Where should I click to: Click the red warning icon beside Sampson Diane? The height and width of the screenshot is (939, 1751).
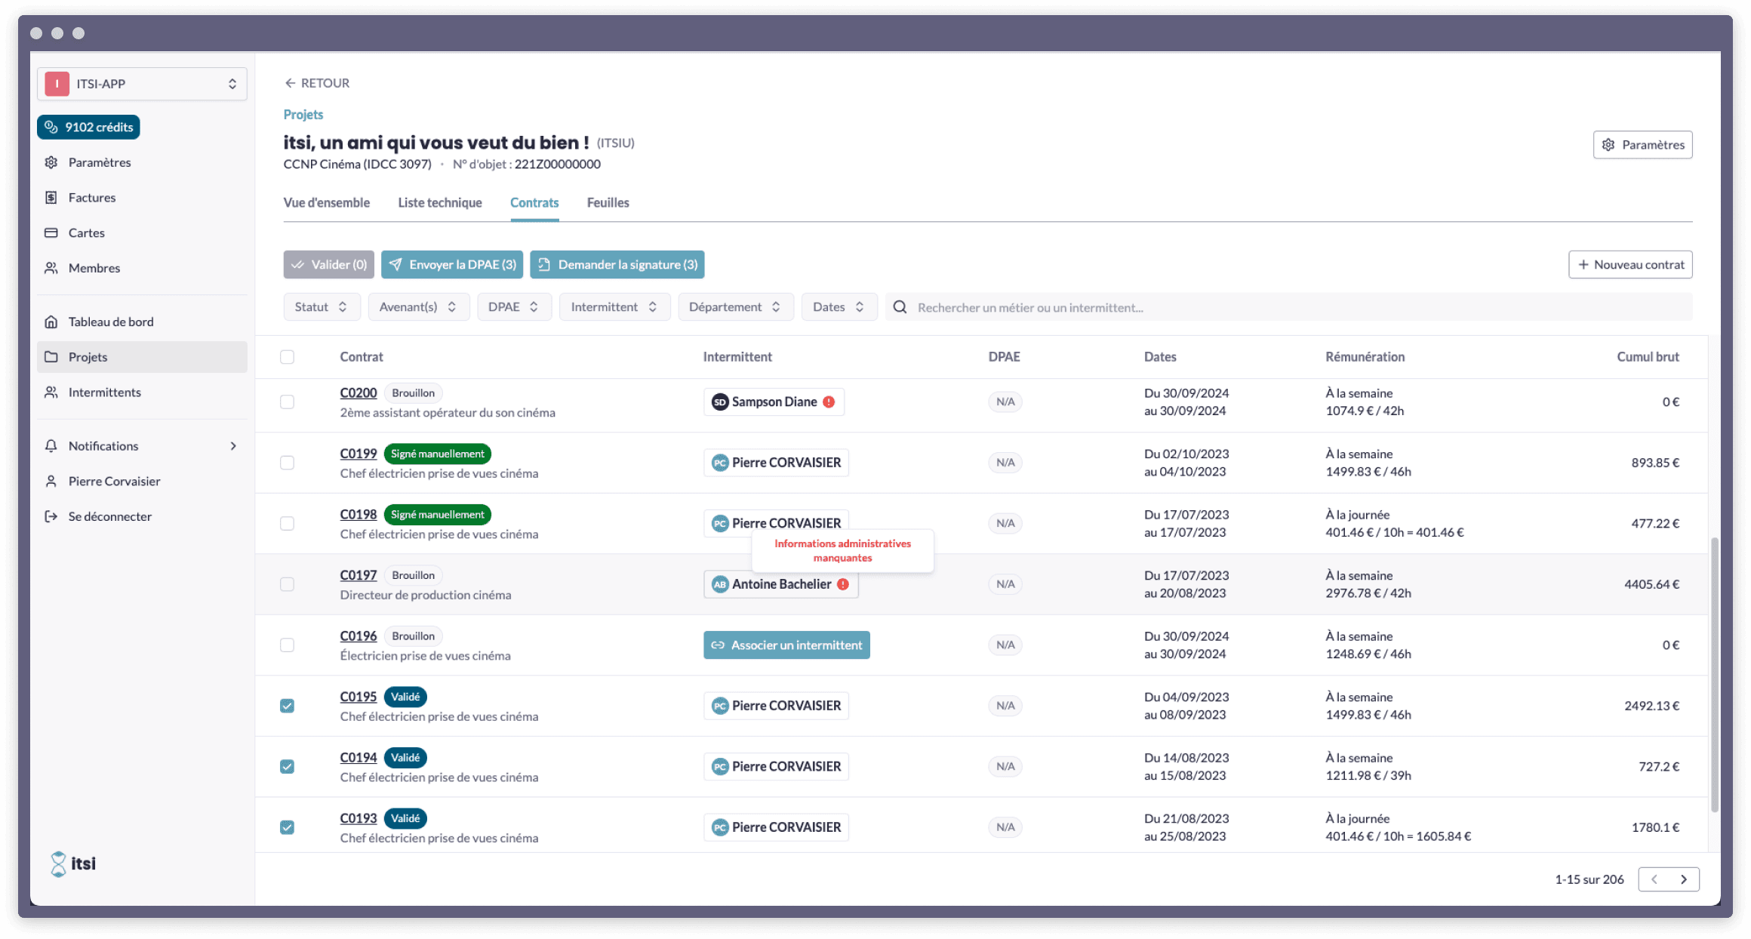(829, 402)
